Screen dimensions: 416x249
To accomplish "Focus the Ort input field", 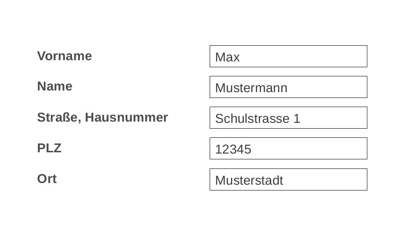I will 288,179.
